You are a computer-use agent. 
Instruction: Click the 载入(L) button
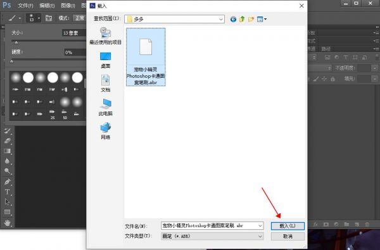(288, 226)
